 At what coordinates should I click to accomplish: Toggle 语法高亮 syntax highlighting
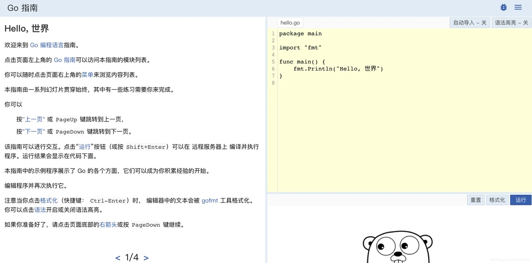tap(512, 23)
